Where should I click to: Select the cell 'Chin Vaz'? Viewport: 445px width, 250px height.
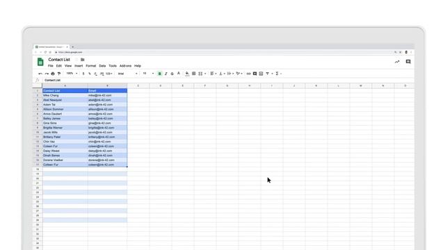pos(65,142)
